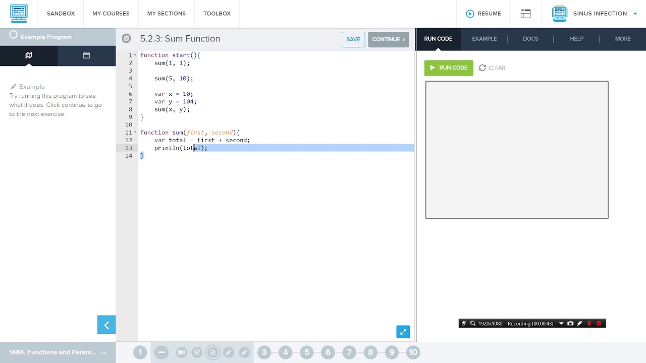Switch to the Run Code tab
This screenshot has width=646, height=363.
[438, 39]
